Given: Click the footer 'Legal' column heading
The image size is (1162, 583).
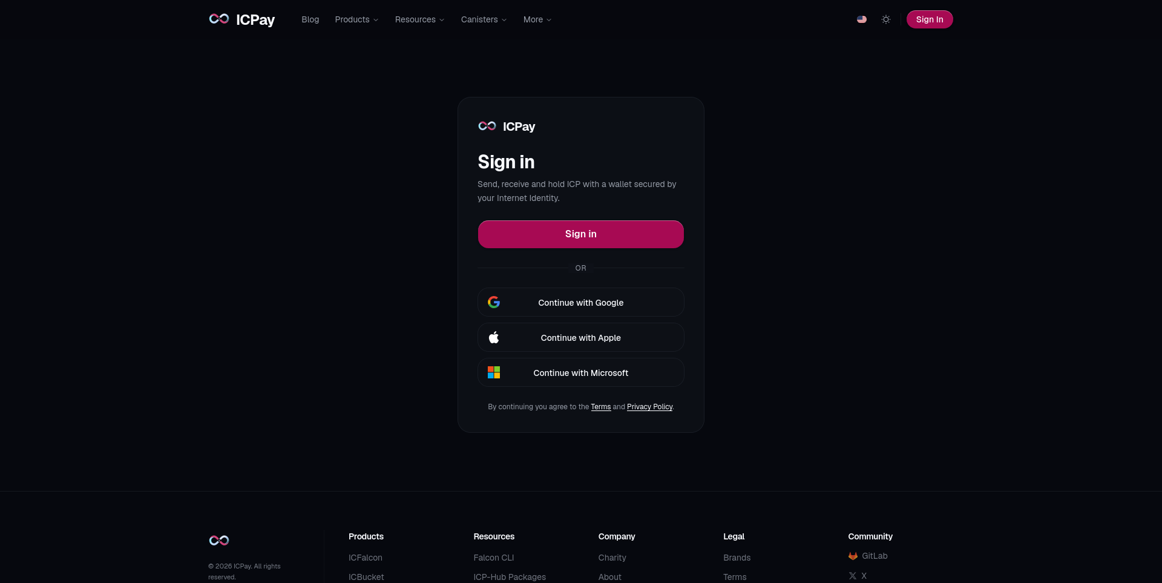Looking at the screenshot, I should pyautogui.click(x=734, y=536).
